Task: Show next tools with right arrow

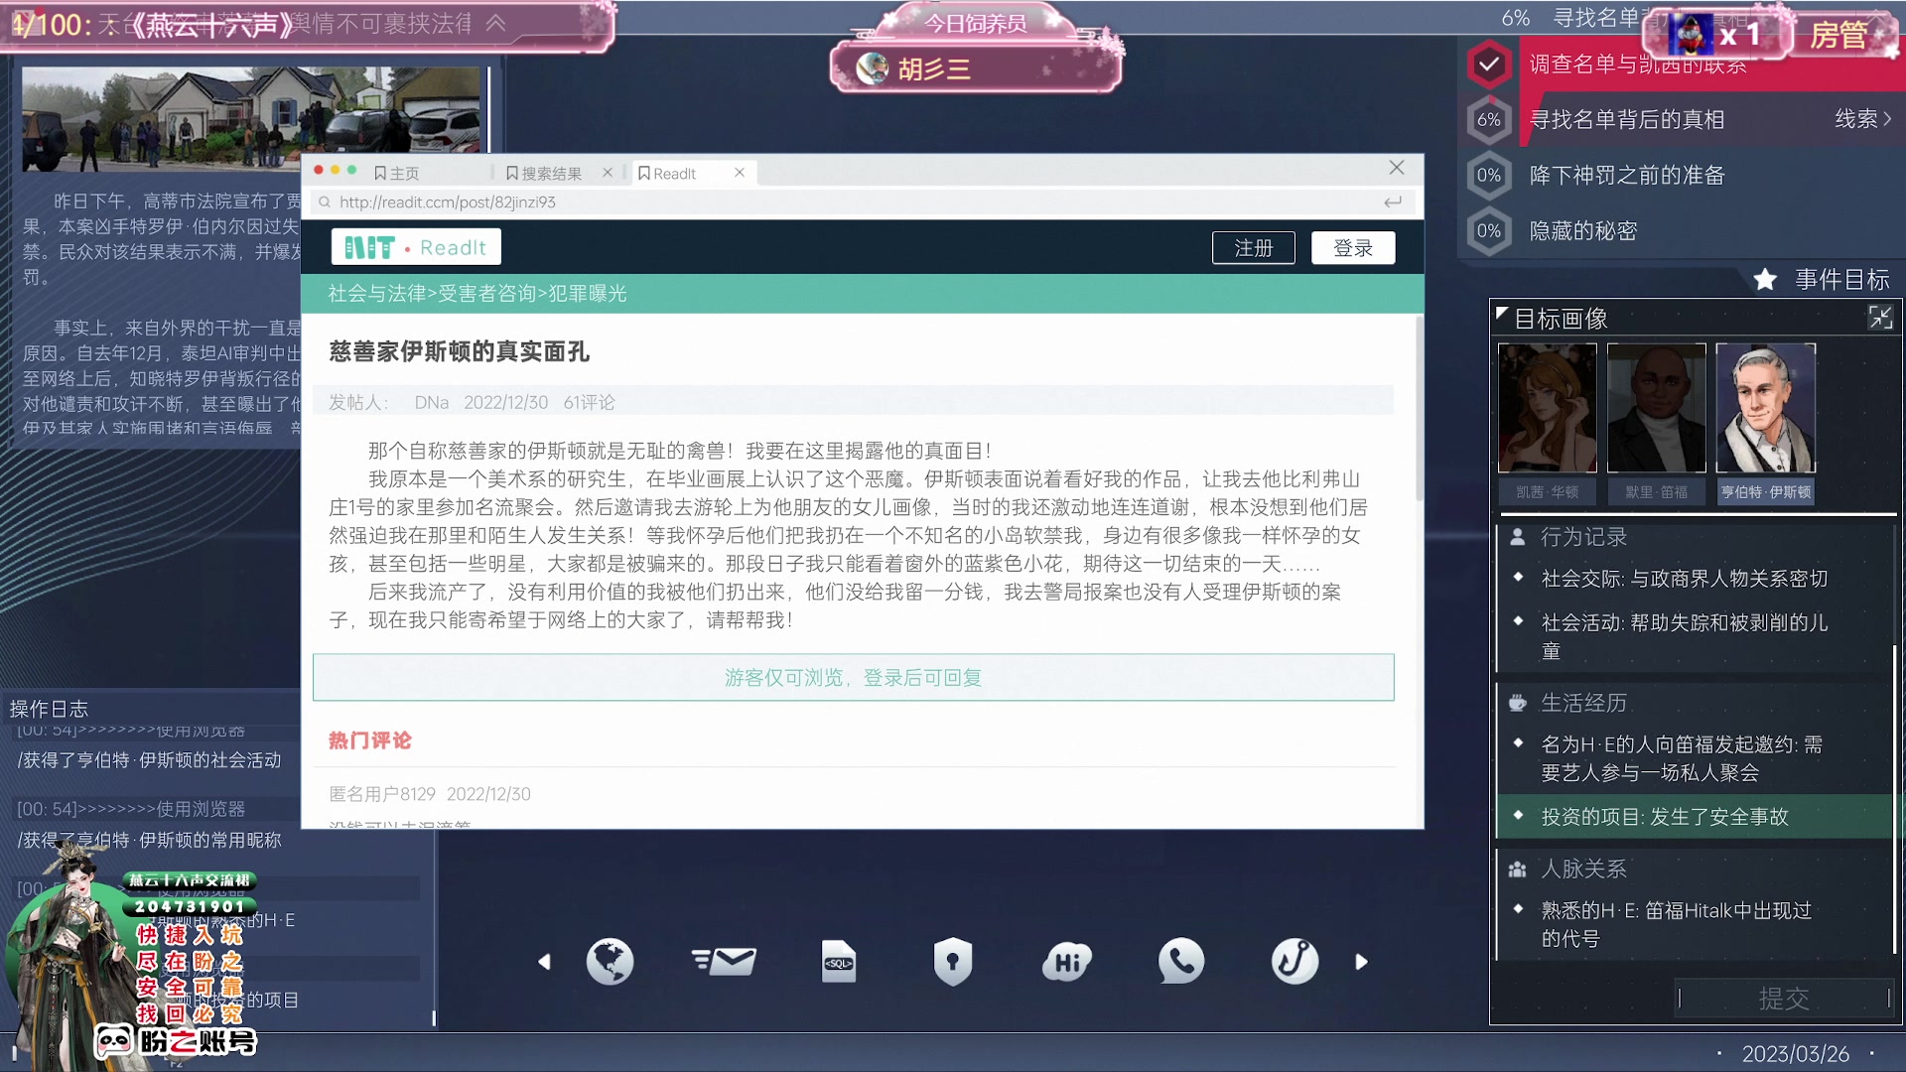Action: pyautogui.click(x=1361, y=962)
